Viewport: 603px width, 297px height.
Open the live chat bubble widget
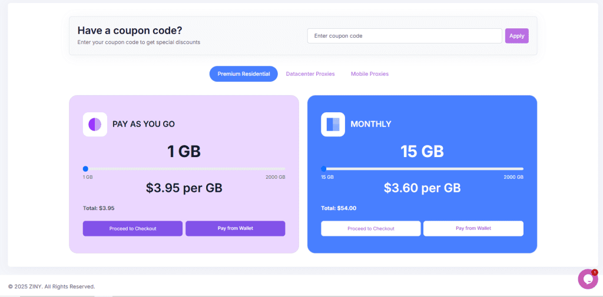[x=588, y=279]
